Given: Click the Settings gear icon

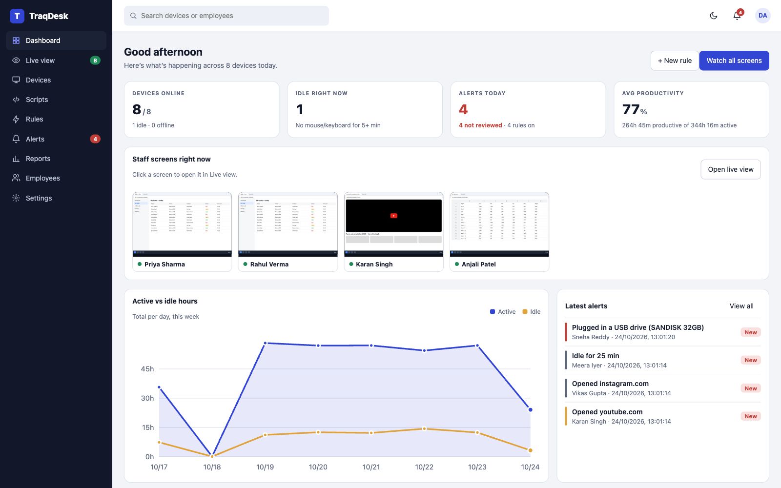Looking at the screenshot, I should [x=16, y=198].
